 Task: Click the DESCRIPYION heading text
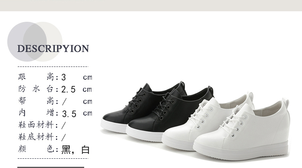pos(53,49)
